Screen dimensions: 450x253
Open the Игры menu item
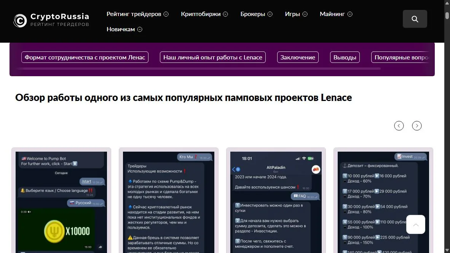[292, 14]
